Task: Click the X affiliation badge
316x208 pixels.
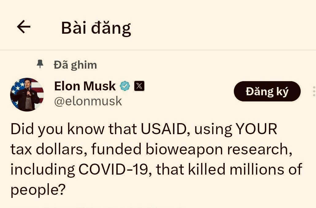Action: 139,86
